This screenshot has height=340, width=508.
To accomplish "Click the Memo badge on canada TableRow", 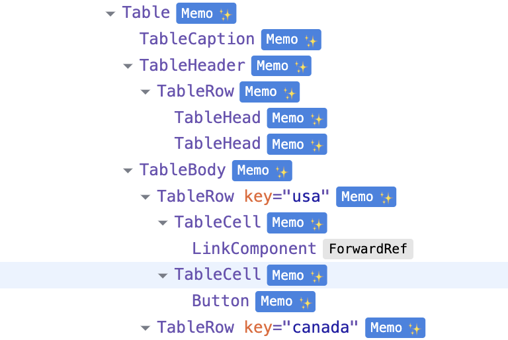I will pyautogui.click(x=395, y=327).
